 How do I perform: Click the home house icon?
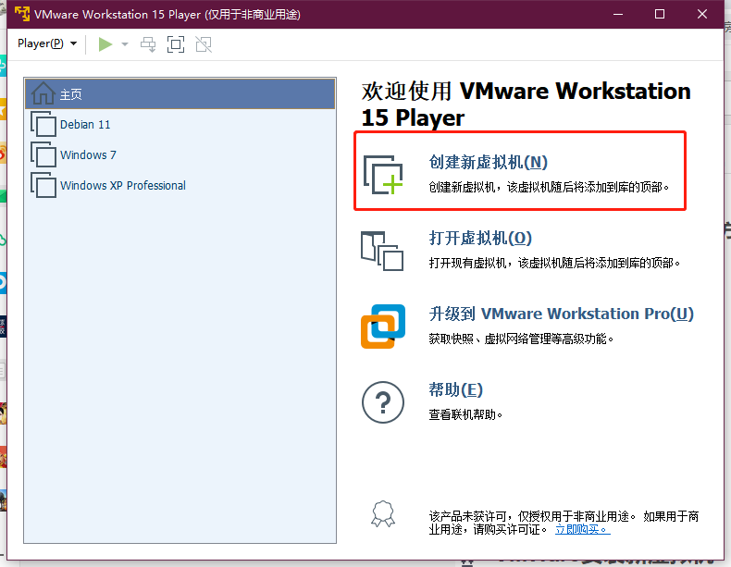(43, 93)
